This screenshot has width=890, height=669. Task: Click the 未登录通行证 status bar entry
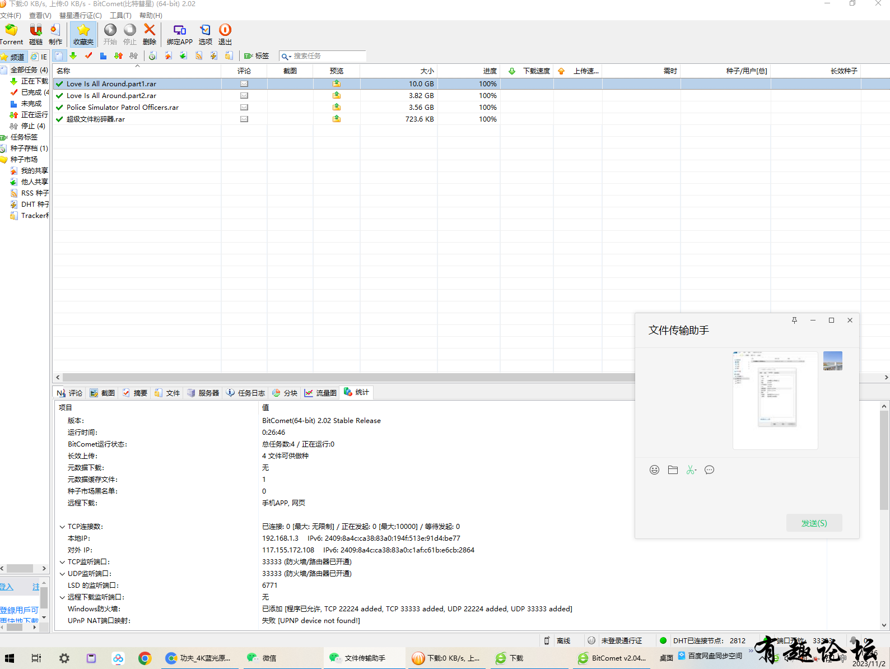614,640
